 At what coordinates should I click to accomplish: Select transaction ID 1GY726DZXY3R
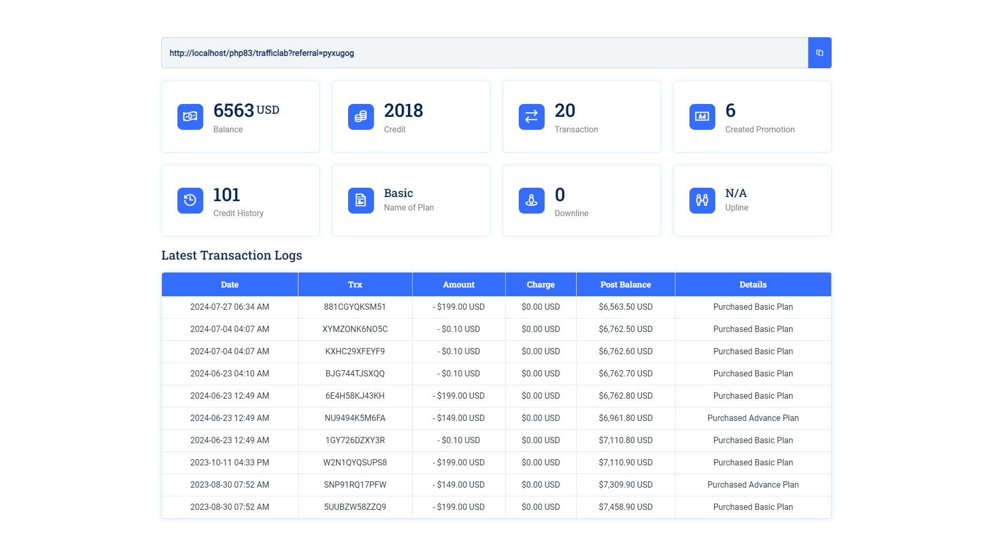pyautogui.click(x=355, y=441)
